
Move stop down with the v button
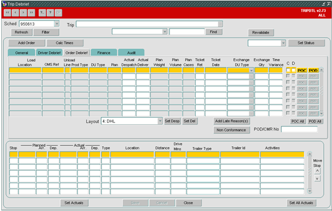[317, 179]
